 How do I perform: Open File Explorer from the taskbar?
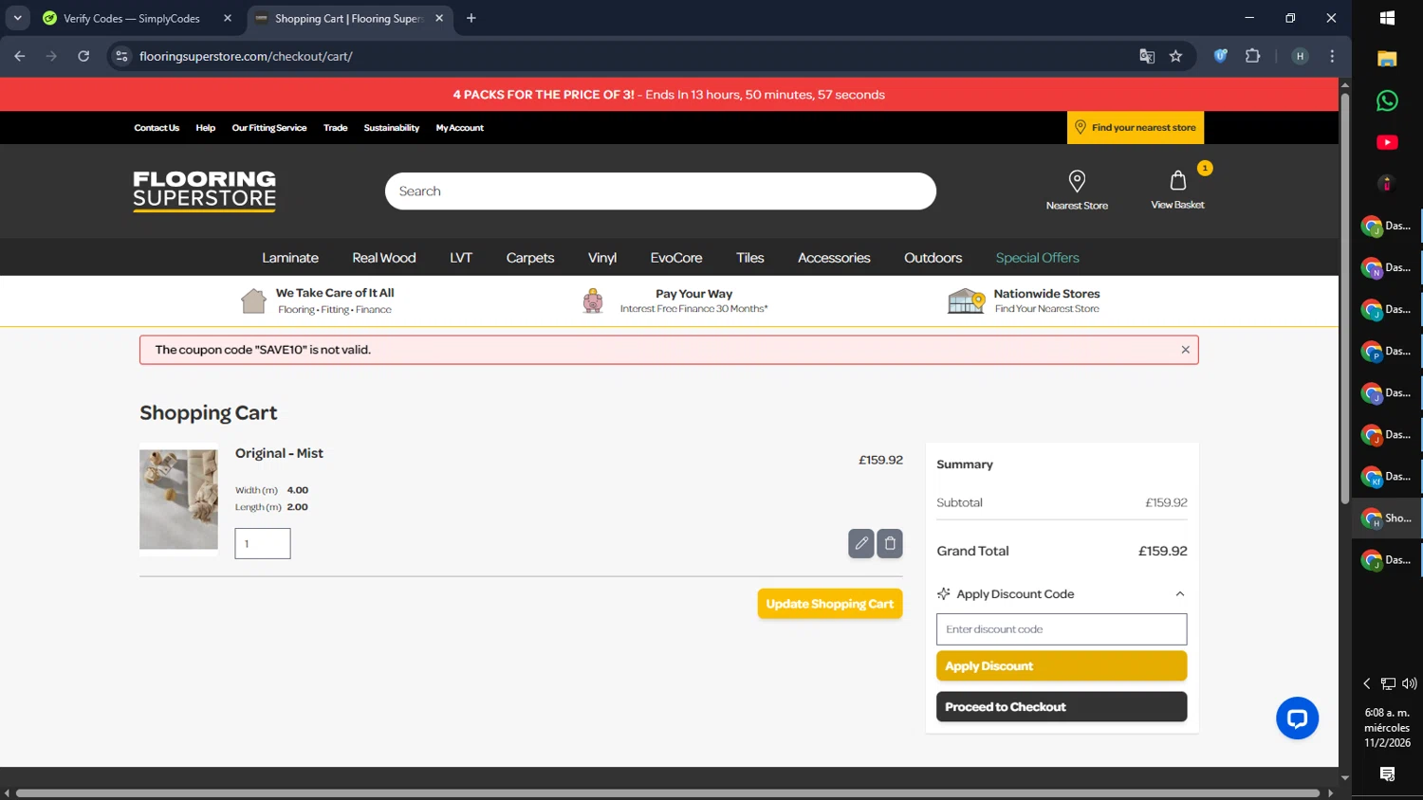(x=1387, y=59)
